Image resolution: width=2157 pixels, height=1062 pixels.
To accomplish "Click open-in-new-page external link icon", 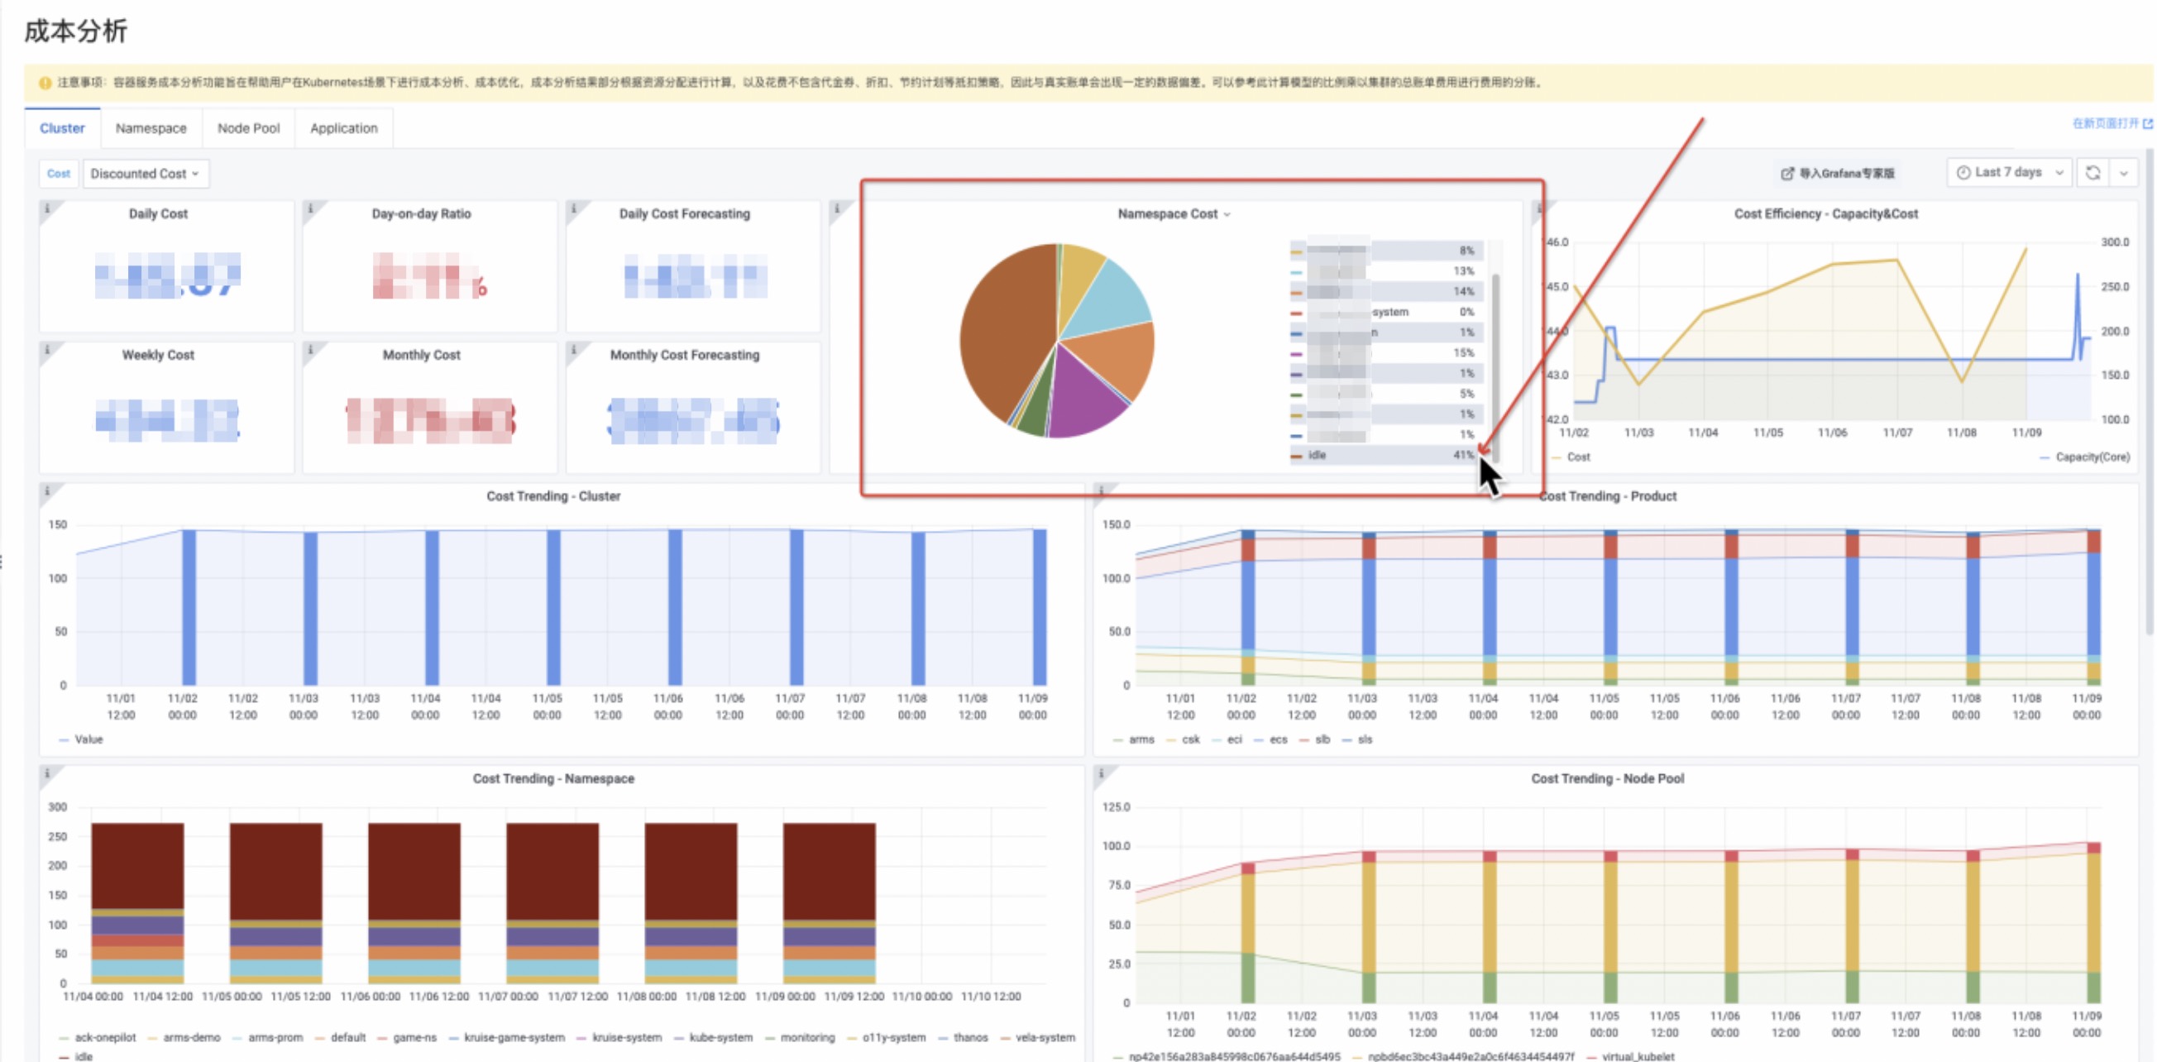I will click(x=2147, y=124).
